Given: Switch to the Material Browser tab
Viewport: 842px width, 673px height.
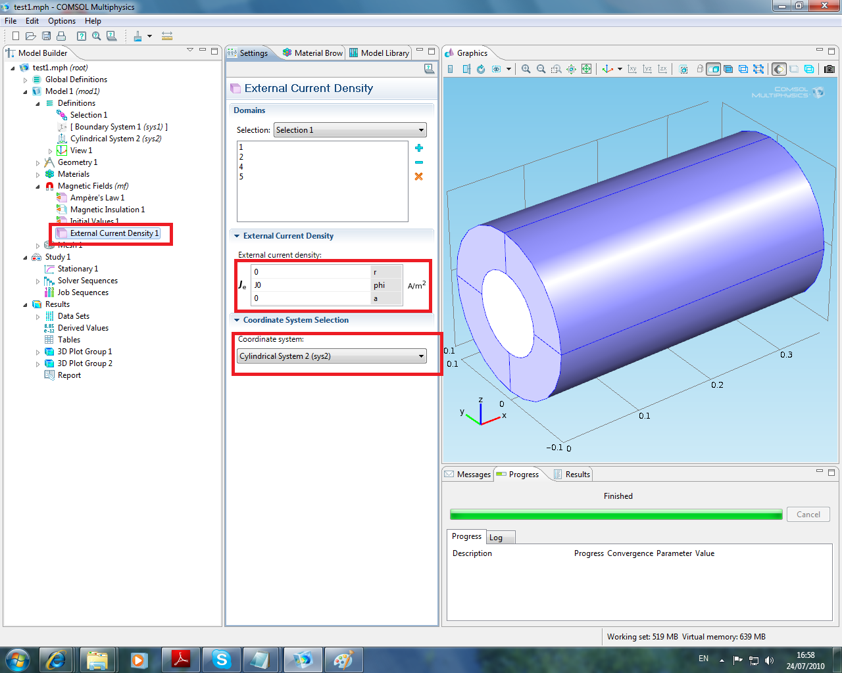Looking at the screenshot, I should 313,53.
